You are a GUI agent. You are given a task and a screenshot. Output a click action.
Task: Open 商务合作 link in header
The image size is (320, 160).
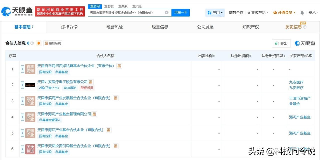click(x=236, y=12)
